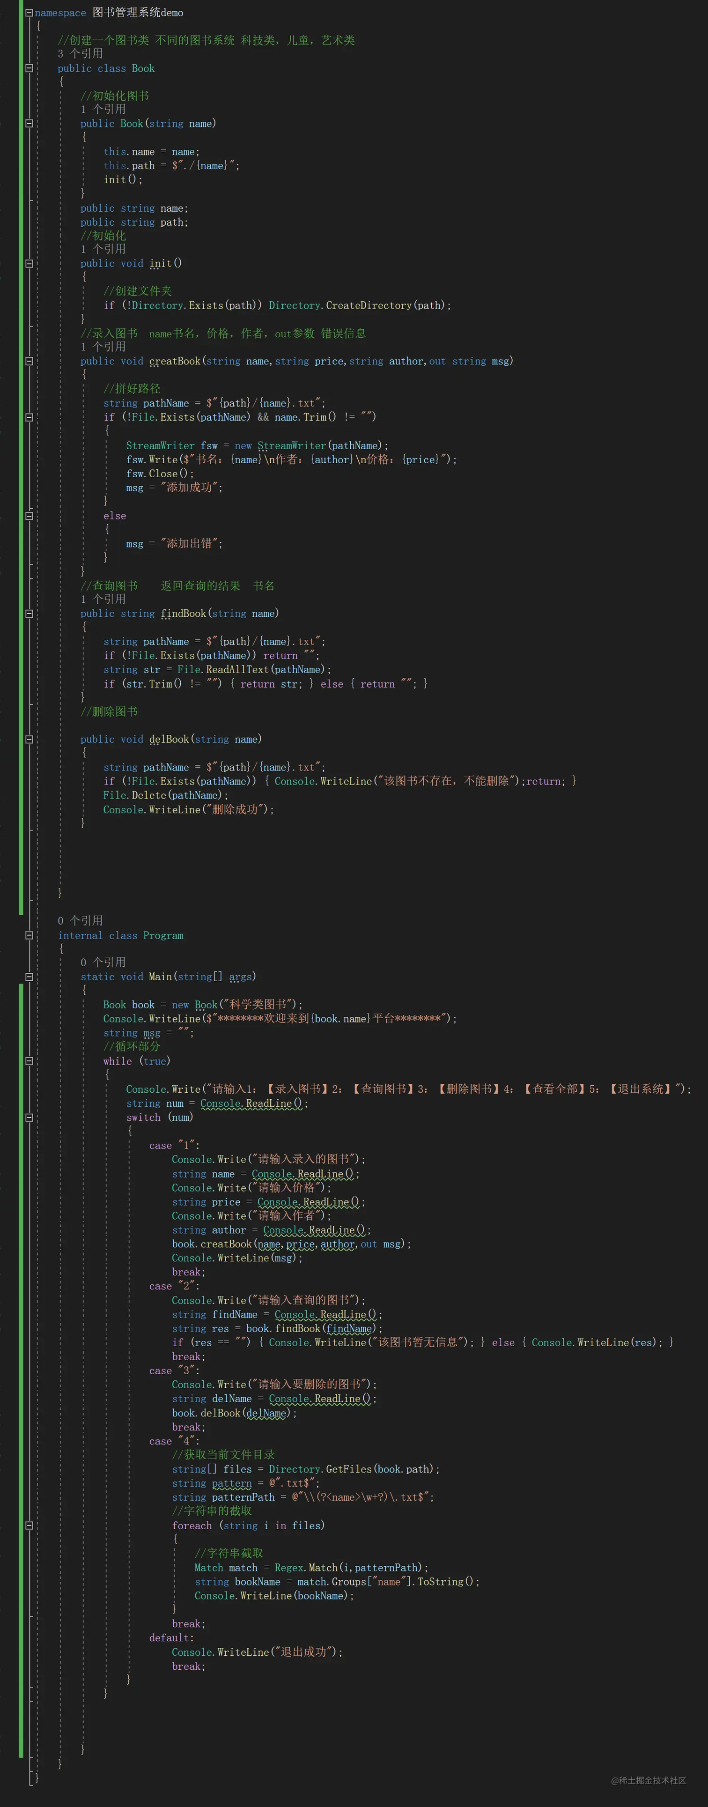Click the msg = "添加成功" assignment
This screenshot has height=1807, width=708.
click(x=175, y=488)
